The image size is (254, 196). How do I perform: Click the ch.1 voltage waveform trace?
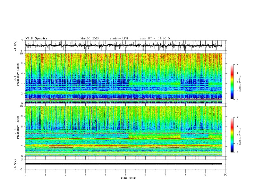pyautogui.click(x=123, y=45)
